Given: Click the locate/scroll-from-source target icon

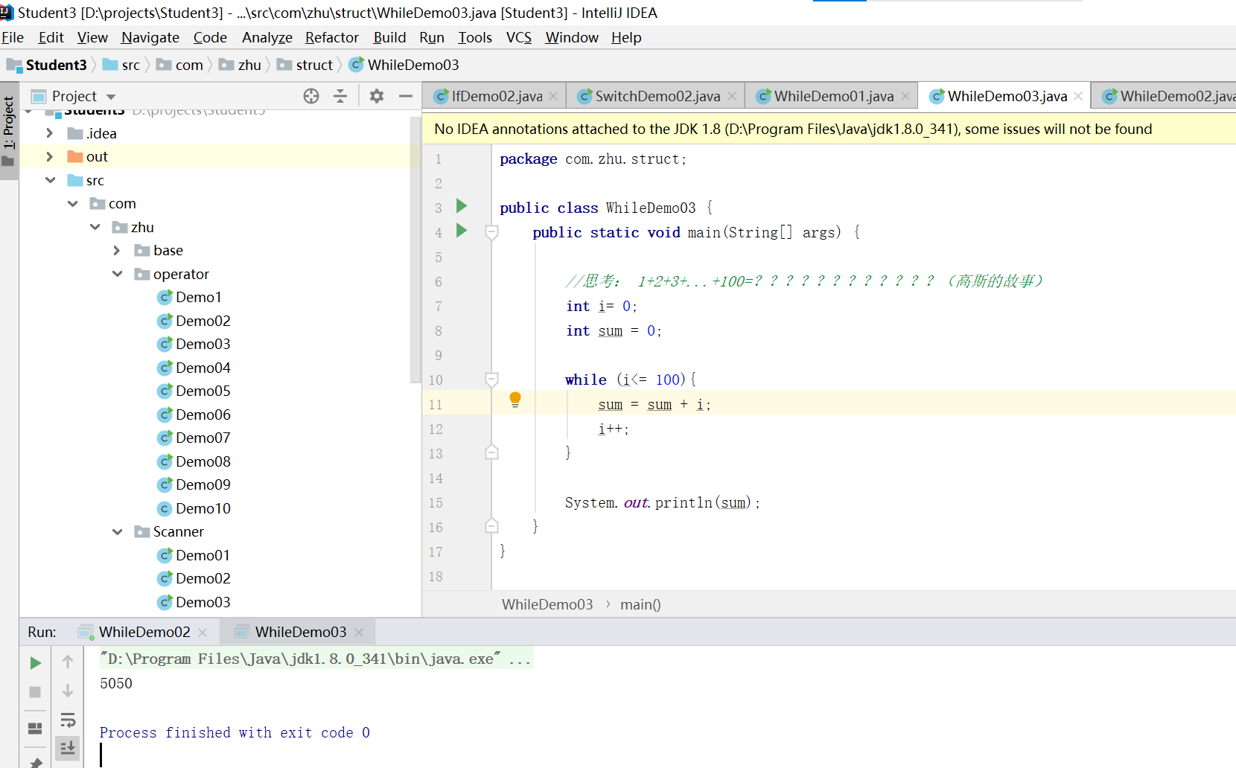Looking at the screenshot, I should [x=311, y=96].
